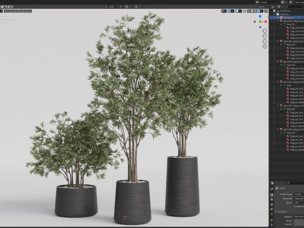
Task: Open the Modifiers tab wrench icon
Action: (x=272, y=225)
